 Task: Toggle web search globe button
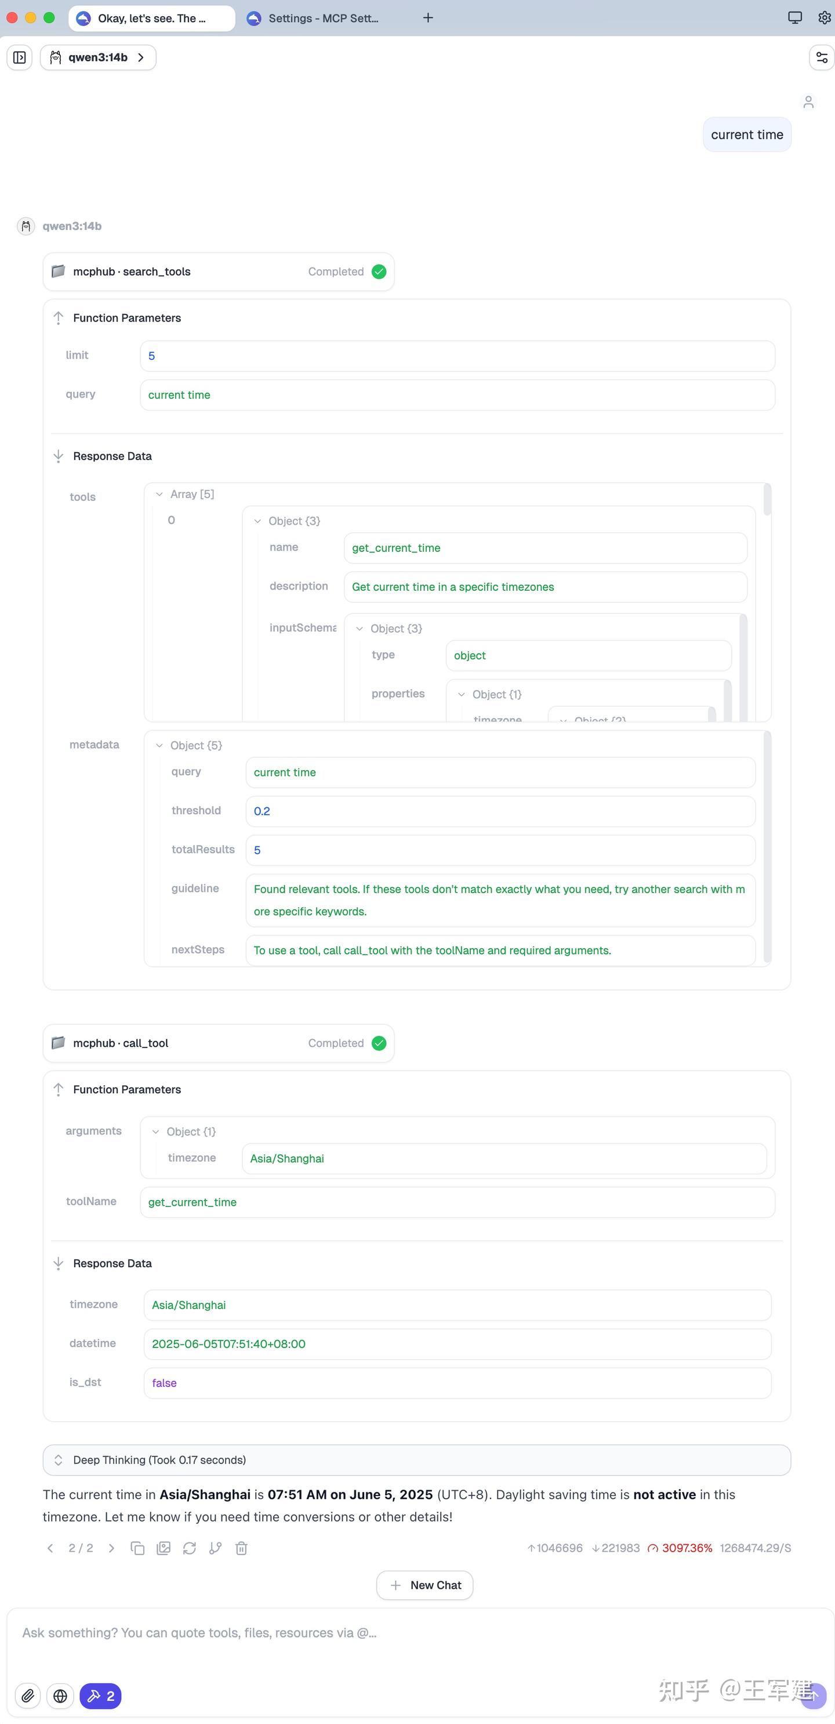(60, 1695)
